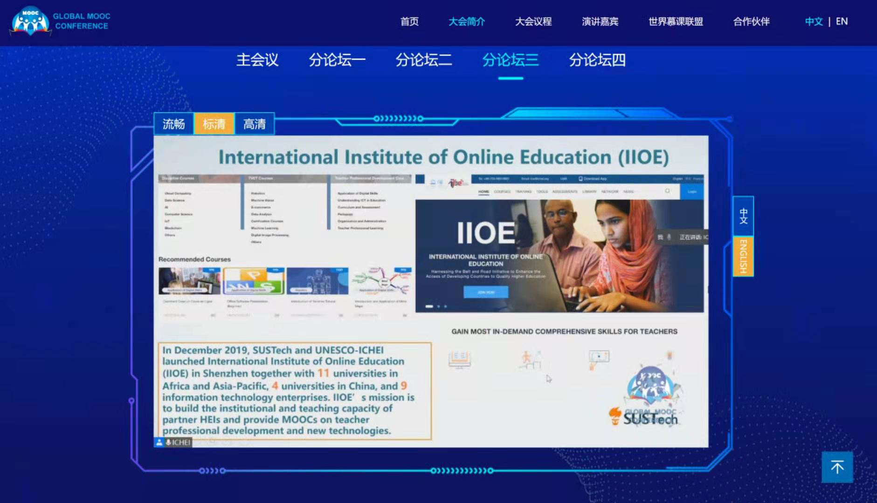Click the robot course thumbnail
This screenshot has height=503, width=877.
[x=318, y=281]
